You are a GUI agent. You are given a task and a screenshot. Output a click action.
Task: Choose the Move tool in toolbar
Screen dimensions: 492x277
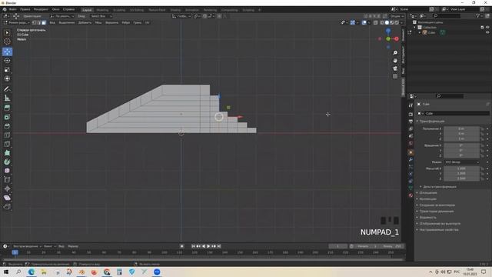[x=7, y=52]
